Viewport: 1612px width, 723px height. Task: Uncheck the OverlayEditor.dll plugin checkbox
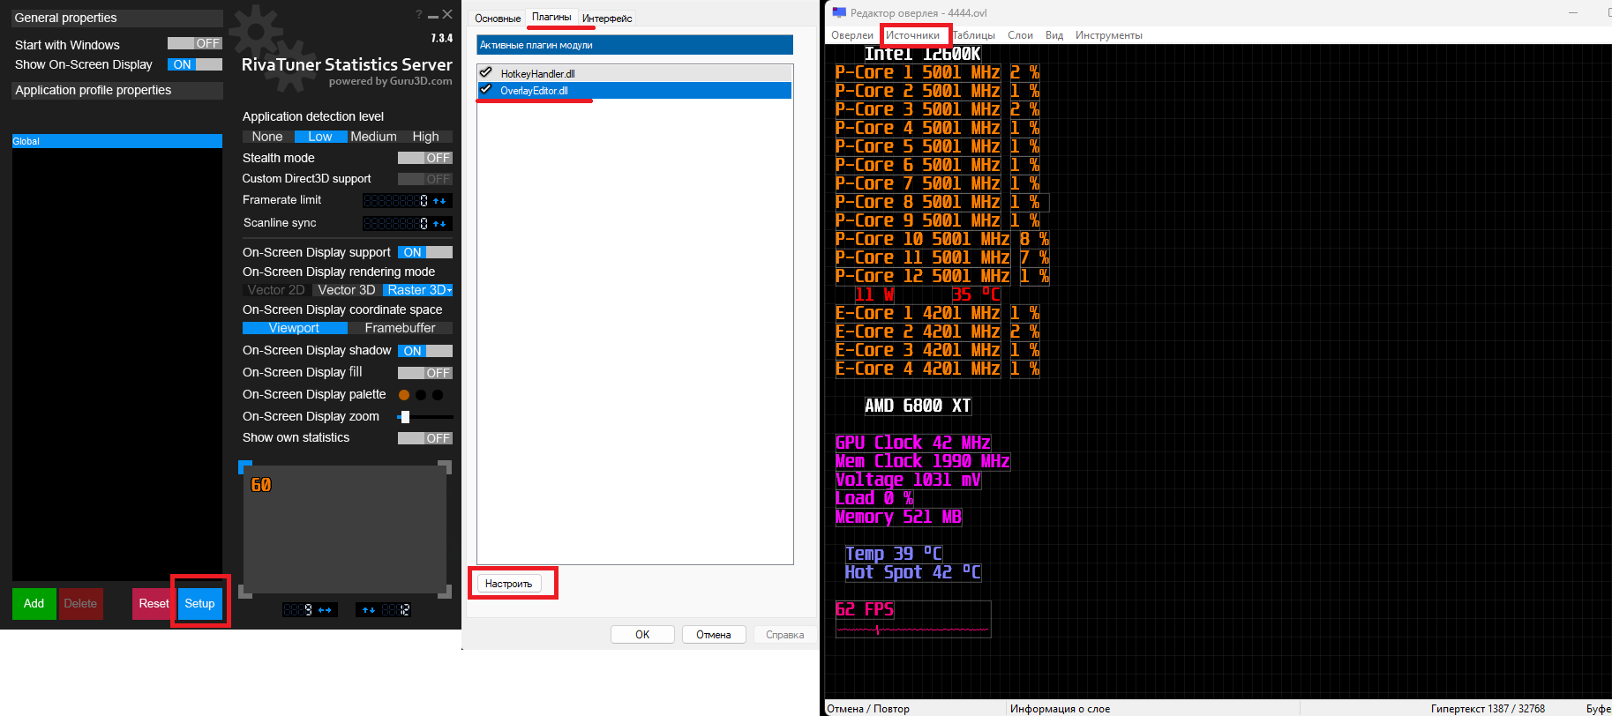[485, 90]
